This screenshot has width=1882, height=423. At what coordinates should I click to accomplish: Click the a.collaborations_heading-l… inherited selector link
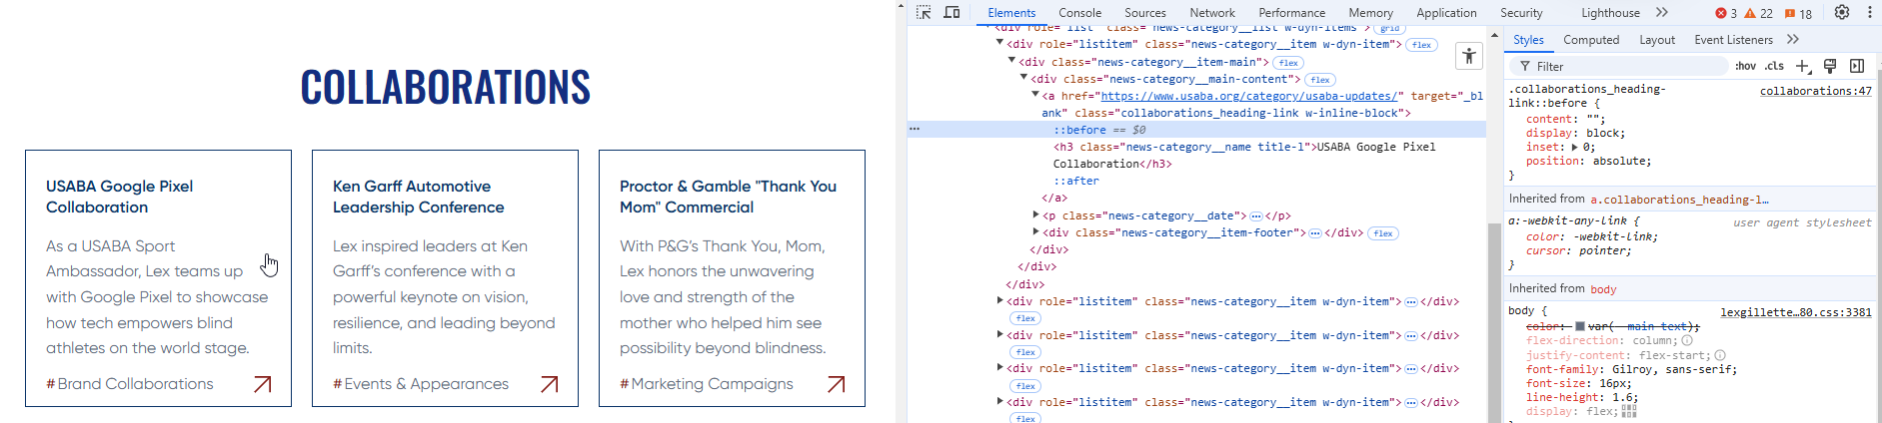pos(1679,200)
